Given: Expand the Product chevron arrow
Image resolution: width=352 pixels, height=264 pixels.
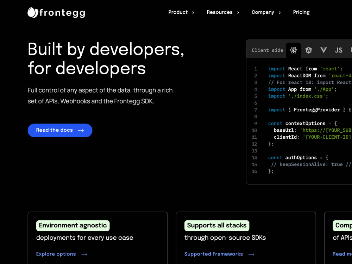Looking at the screenshot, I should [193, 13].
